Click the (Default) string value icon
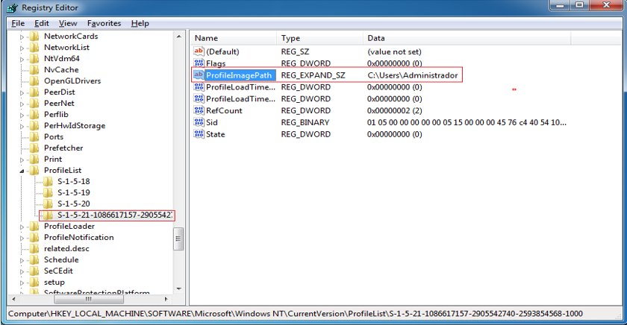 (199, 51)
